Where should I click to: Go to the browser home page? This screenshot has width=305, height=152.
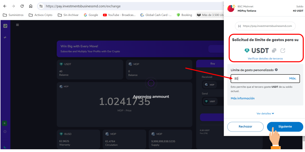(x=31, y=6)
